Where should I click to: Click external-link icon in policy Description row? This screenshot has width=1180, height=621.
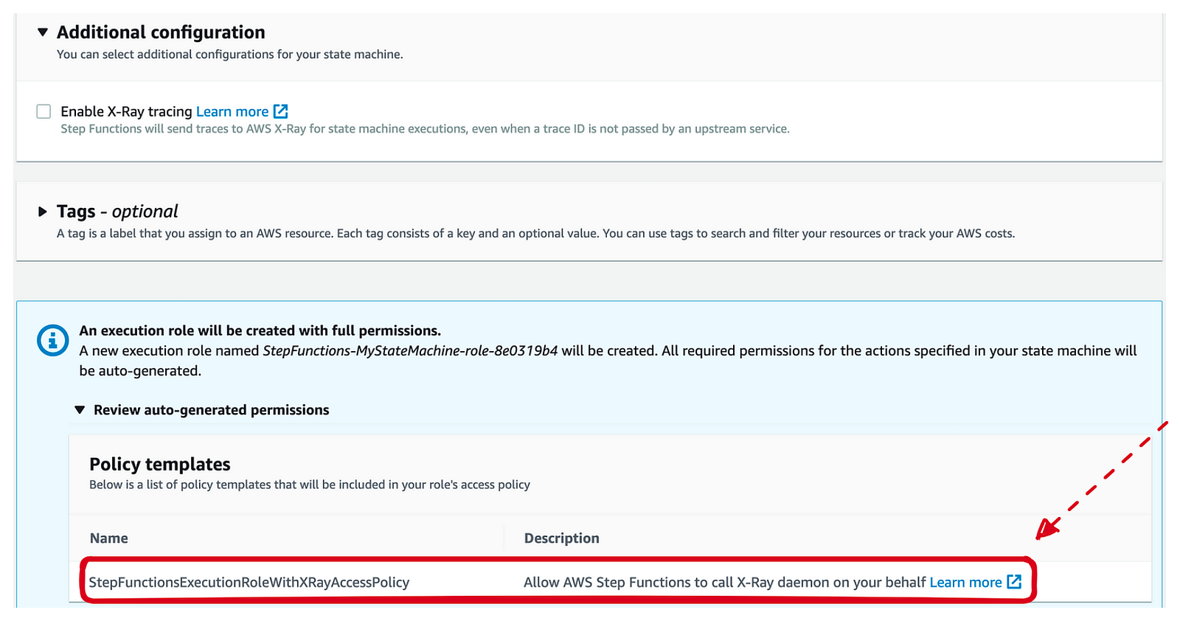click(x=1015, y=582)
